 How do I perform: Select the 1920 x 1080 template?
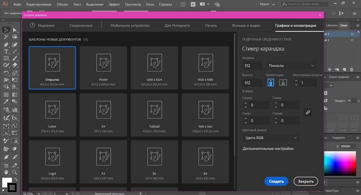(205, 68)
